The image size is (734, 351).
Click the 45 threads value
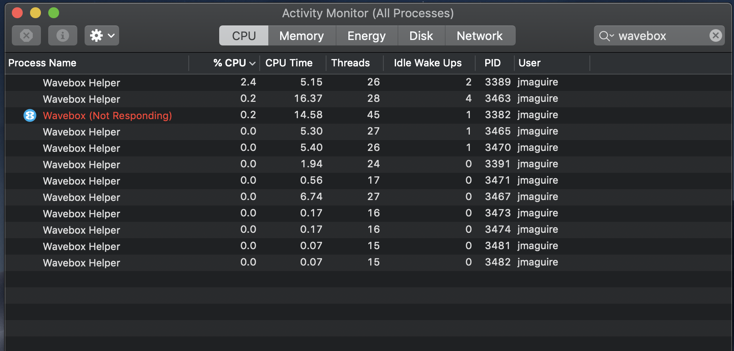[x=373, y=115]
